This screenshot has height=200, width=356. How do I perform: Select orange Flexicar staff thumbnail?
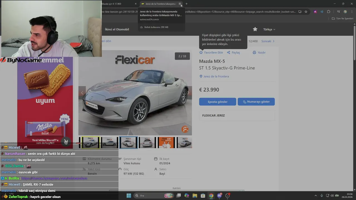coord(166,142)
